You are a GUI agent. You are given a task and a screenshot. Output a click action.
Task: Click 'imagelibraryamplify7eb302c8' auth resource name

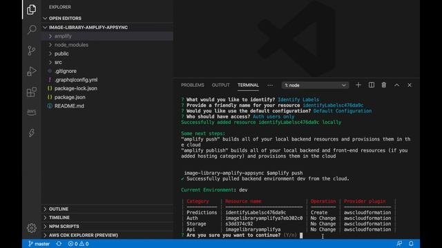[x=264, y=218]
